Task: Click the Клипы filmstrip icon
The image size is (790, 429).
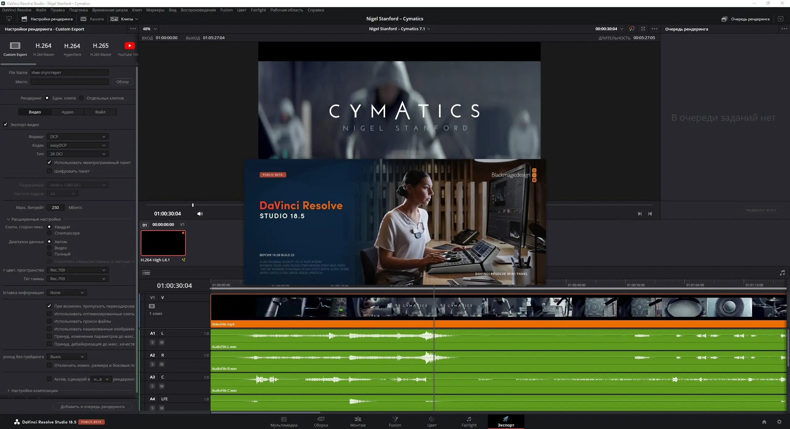Action: 114,19
